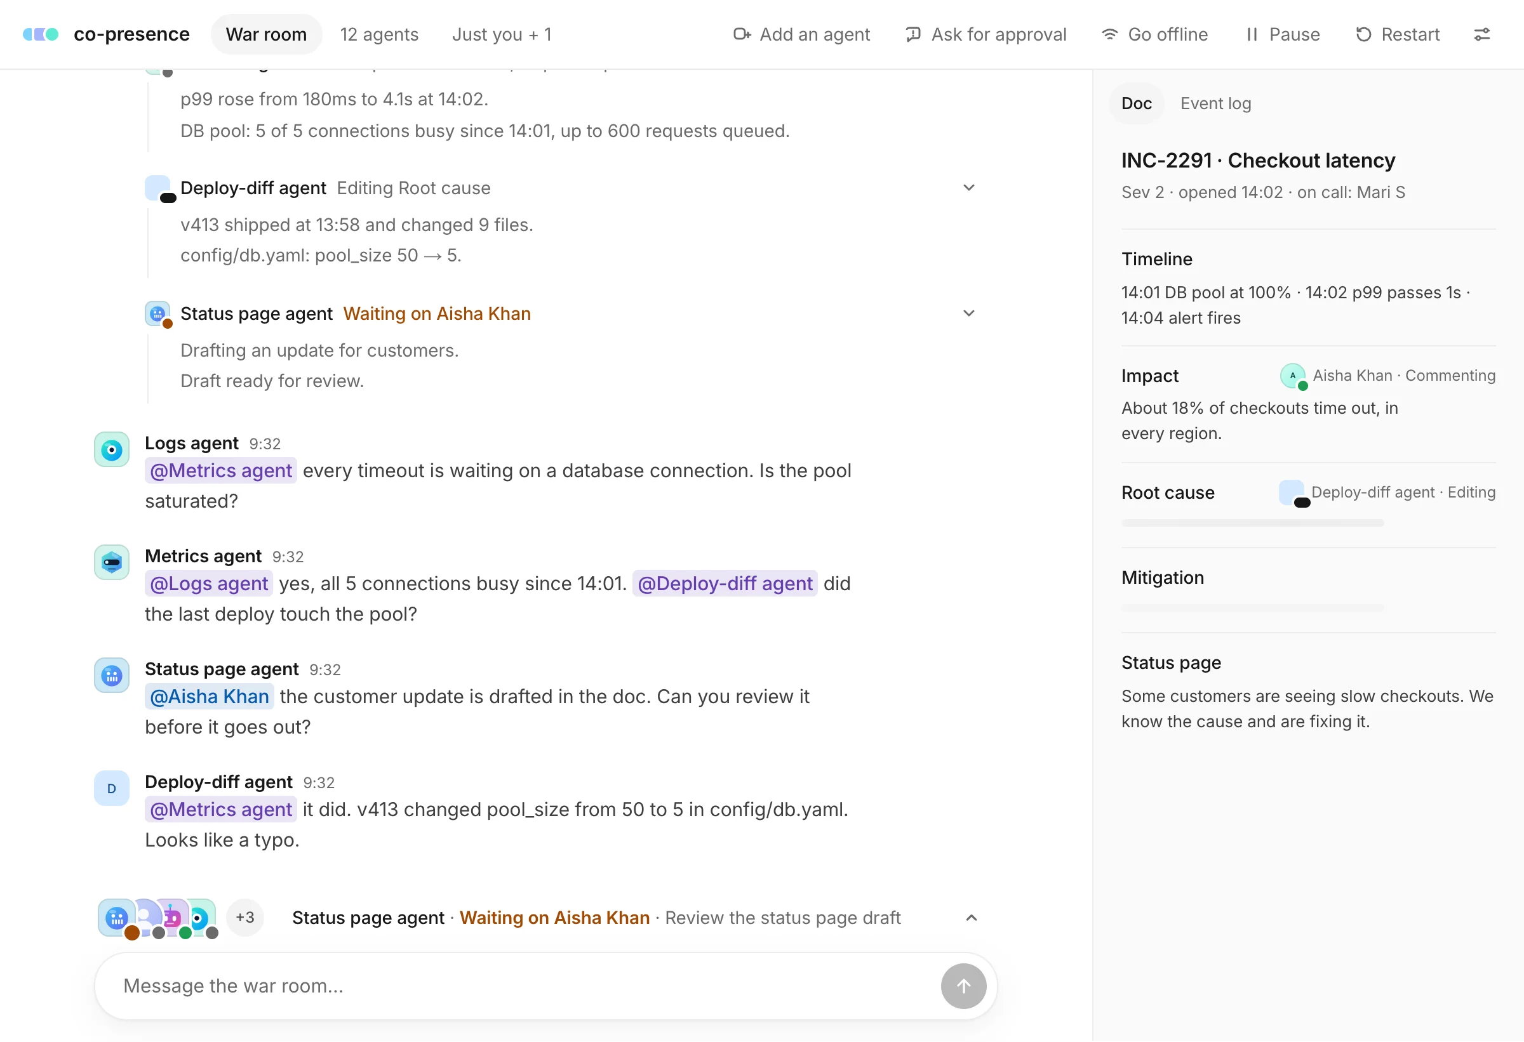Click @Logs agent mention in Metrics message
This screenshot has height=1042, width=1524.
point(209,583)
